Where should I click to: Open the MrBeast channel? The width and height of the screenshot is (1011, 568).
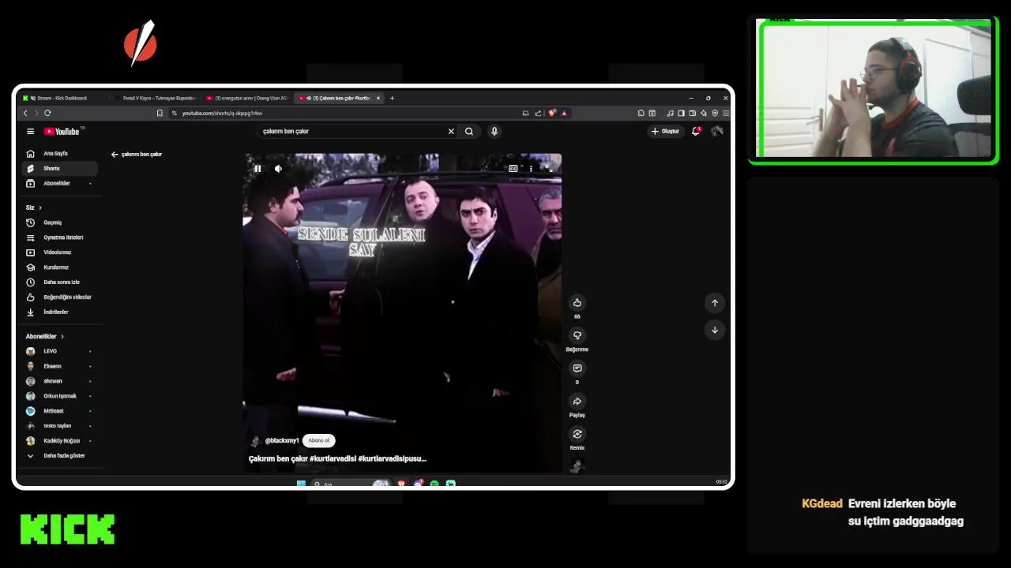pos(60,411)
